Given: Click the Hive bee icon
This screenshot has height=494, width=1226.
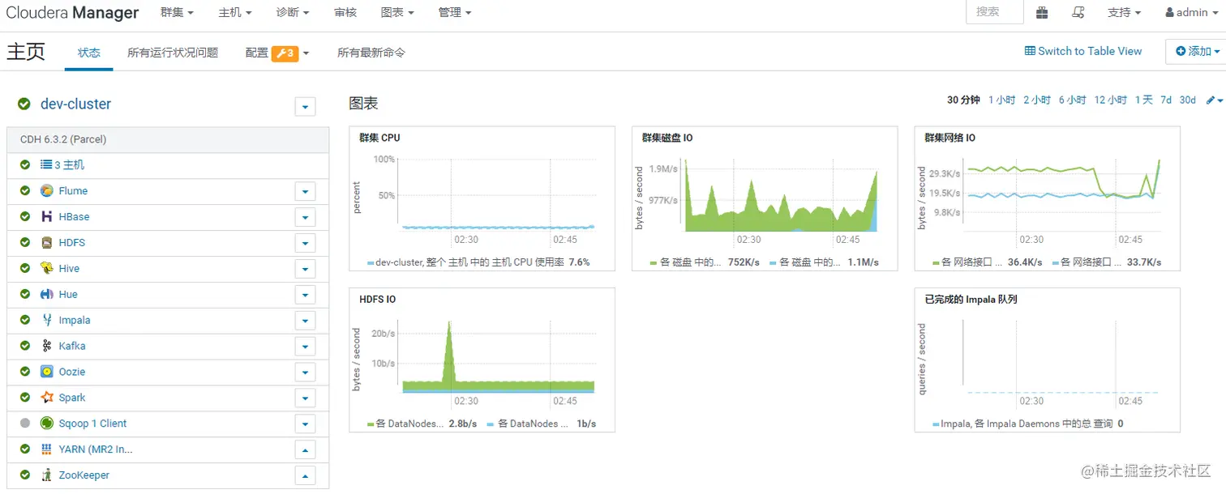Looking at the screenshot, I should point(47,269).
